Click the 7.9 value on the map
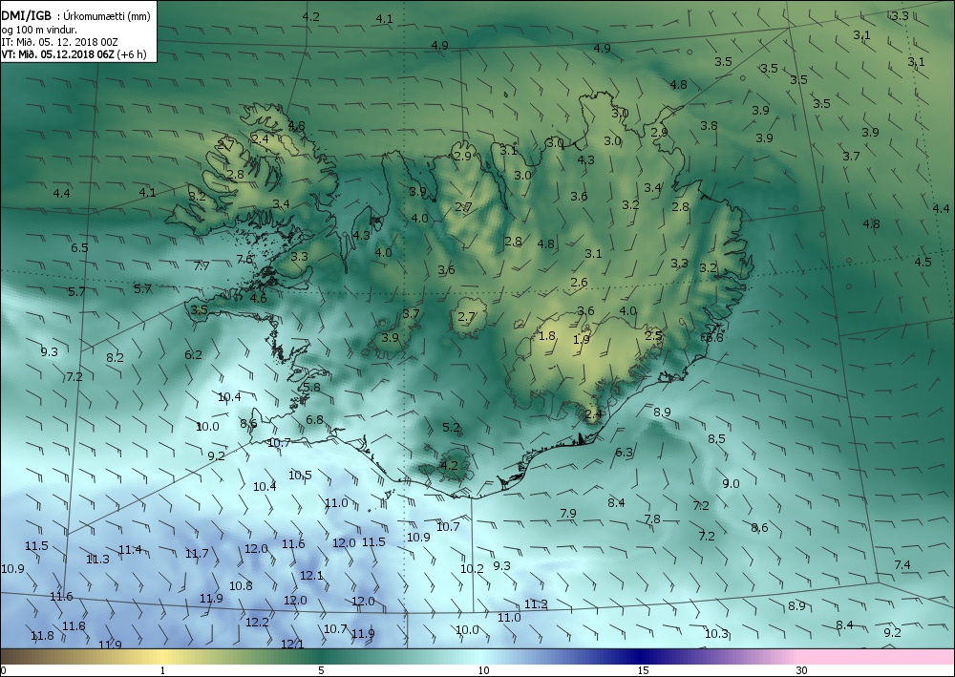 pyautogui.click(x=567, y=513)
